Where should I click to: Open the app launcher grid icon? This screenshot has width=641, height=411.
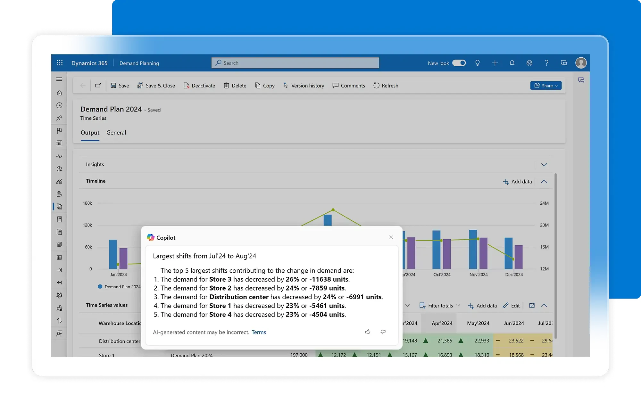(x=60, y=63)
